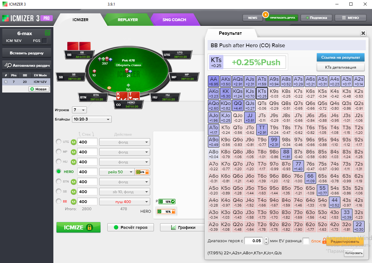Click the Диапазон героя 0.05 input field
The height and width of the screenshot is (263, 372).
click(253, 241)
